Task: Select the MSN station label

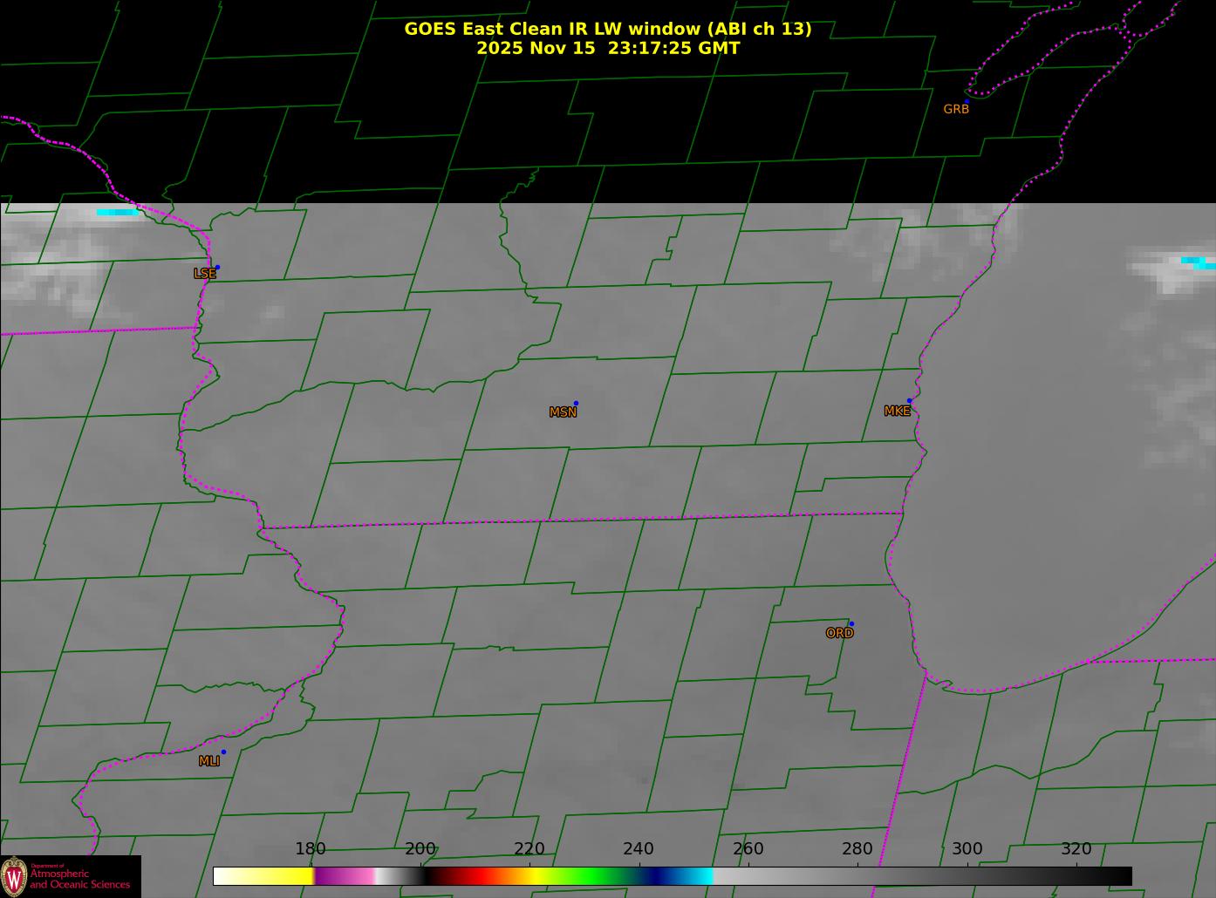Action: point(563,412)
